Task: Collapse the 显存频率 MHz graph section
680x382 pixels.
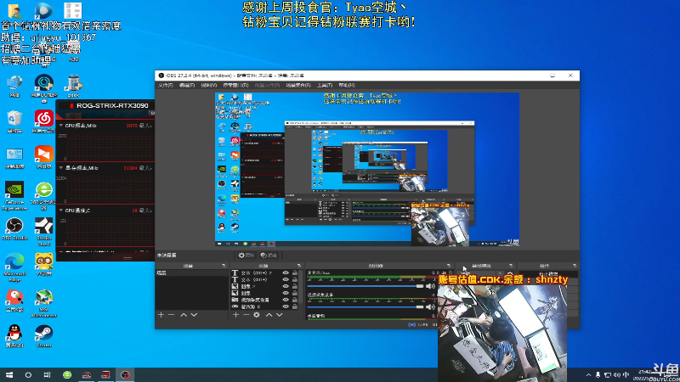Action: (61, 168)
